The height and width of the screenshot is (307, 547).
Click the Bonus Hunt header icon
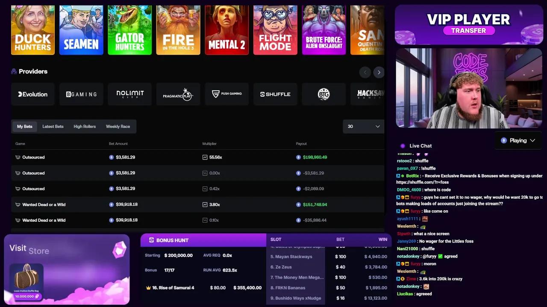click(151, 240)
